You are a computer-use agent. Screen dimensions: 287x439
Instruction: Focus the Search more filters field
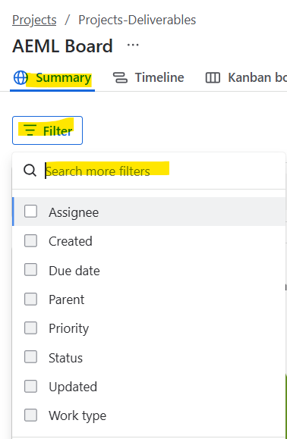[164, 171]
